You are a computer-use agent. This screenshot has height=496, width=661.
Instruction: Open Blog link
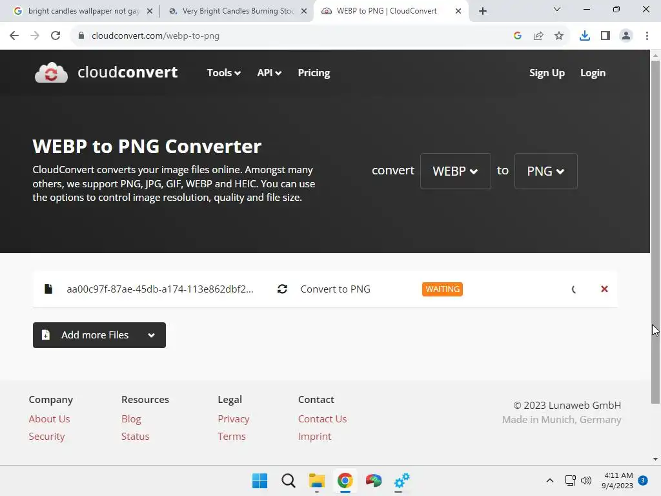click(131, 418)
